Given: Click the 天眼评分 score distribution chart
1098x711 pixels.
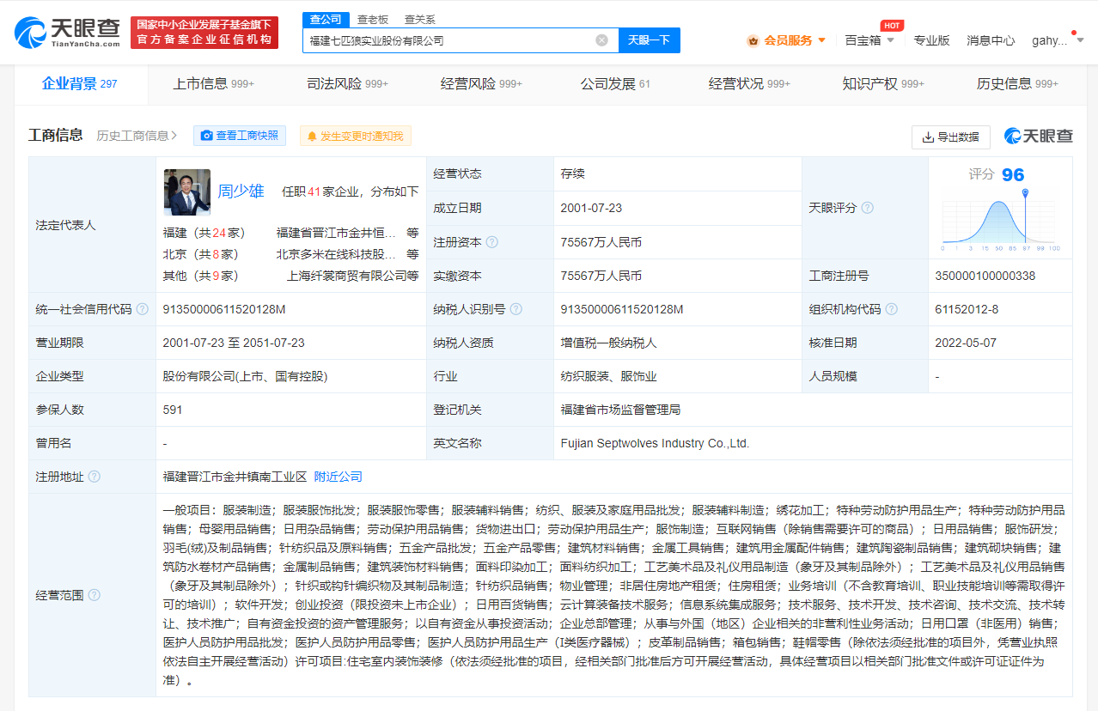Looking at the screenshot, I should tap(1001, 222).
